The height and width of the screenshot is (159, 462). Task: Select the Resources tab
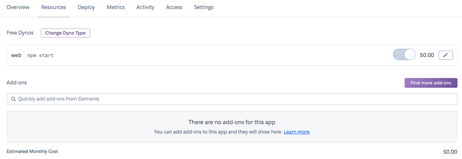[54, 7]
